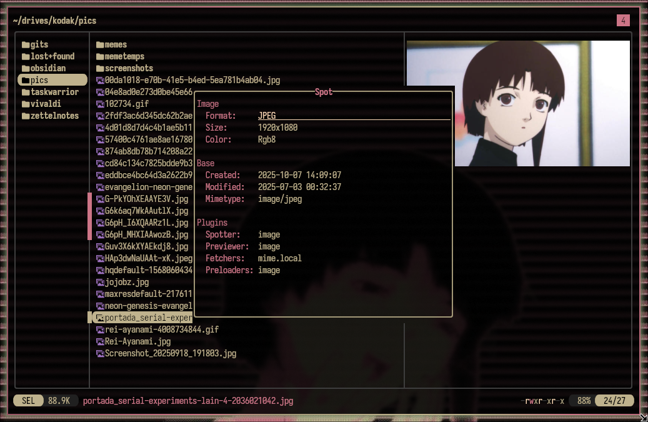648x422 pixels.
Task: Click image icon beside rei-ayanami-4008734844.gif
Action: click(100, 330)
